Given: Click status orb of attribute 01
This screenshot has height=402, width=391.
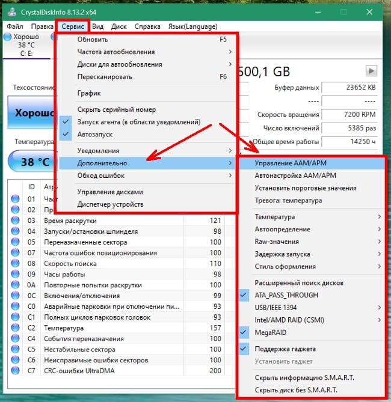Looking at the screenshot, I should pos(16,199).
